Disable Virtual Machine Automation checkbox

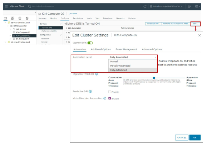point(109,98)
